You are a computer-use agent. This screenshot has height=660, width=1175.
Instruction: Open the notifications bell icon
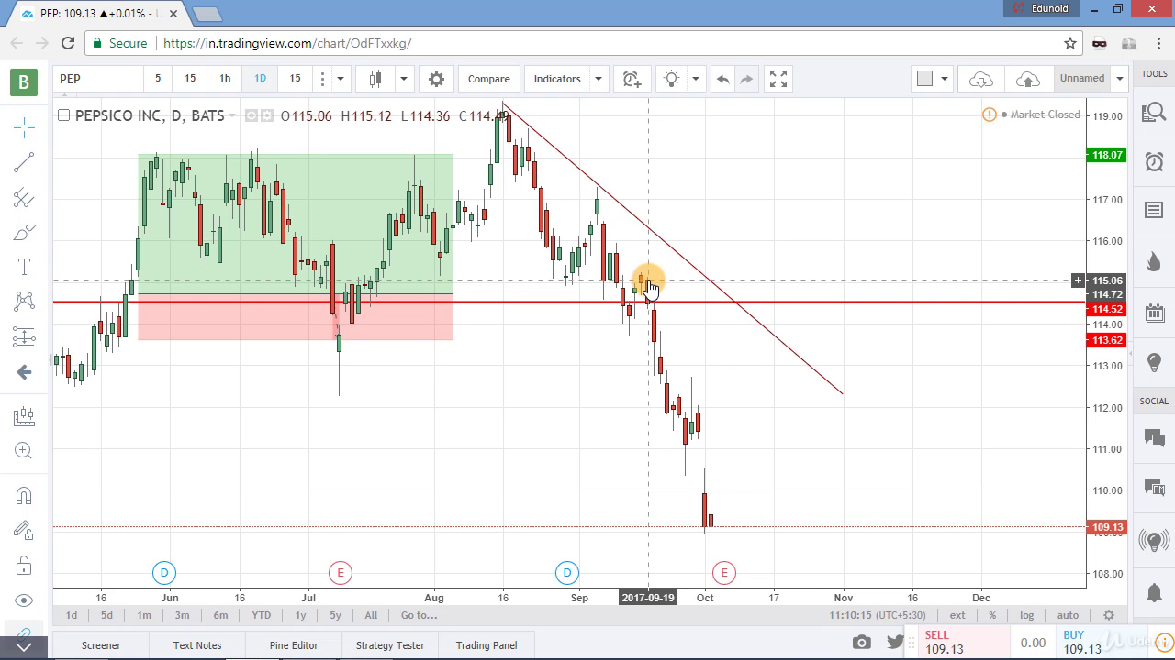[1154, 591]
